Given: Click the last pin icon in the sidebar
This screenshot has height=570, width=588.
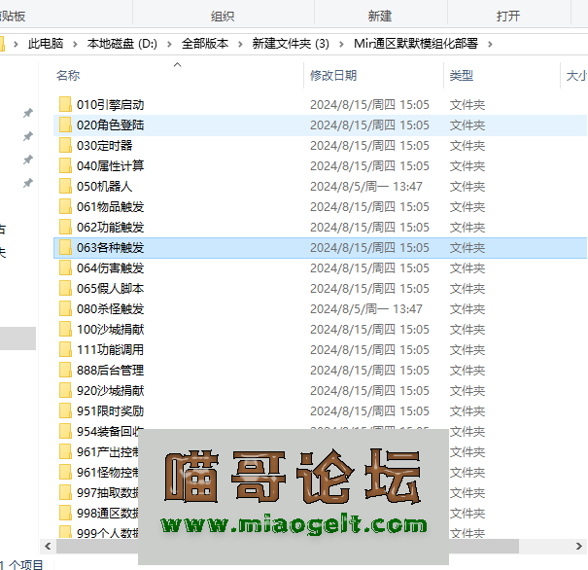Looking at the screenshot, I should point(28,183).
